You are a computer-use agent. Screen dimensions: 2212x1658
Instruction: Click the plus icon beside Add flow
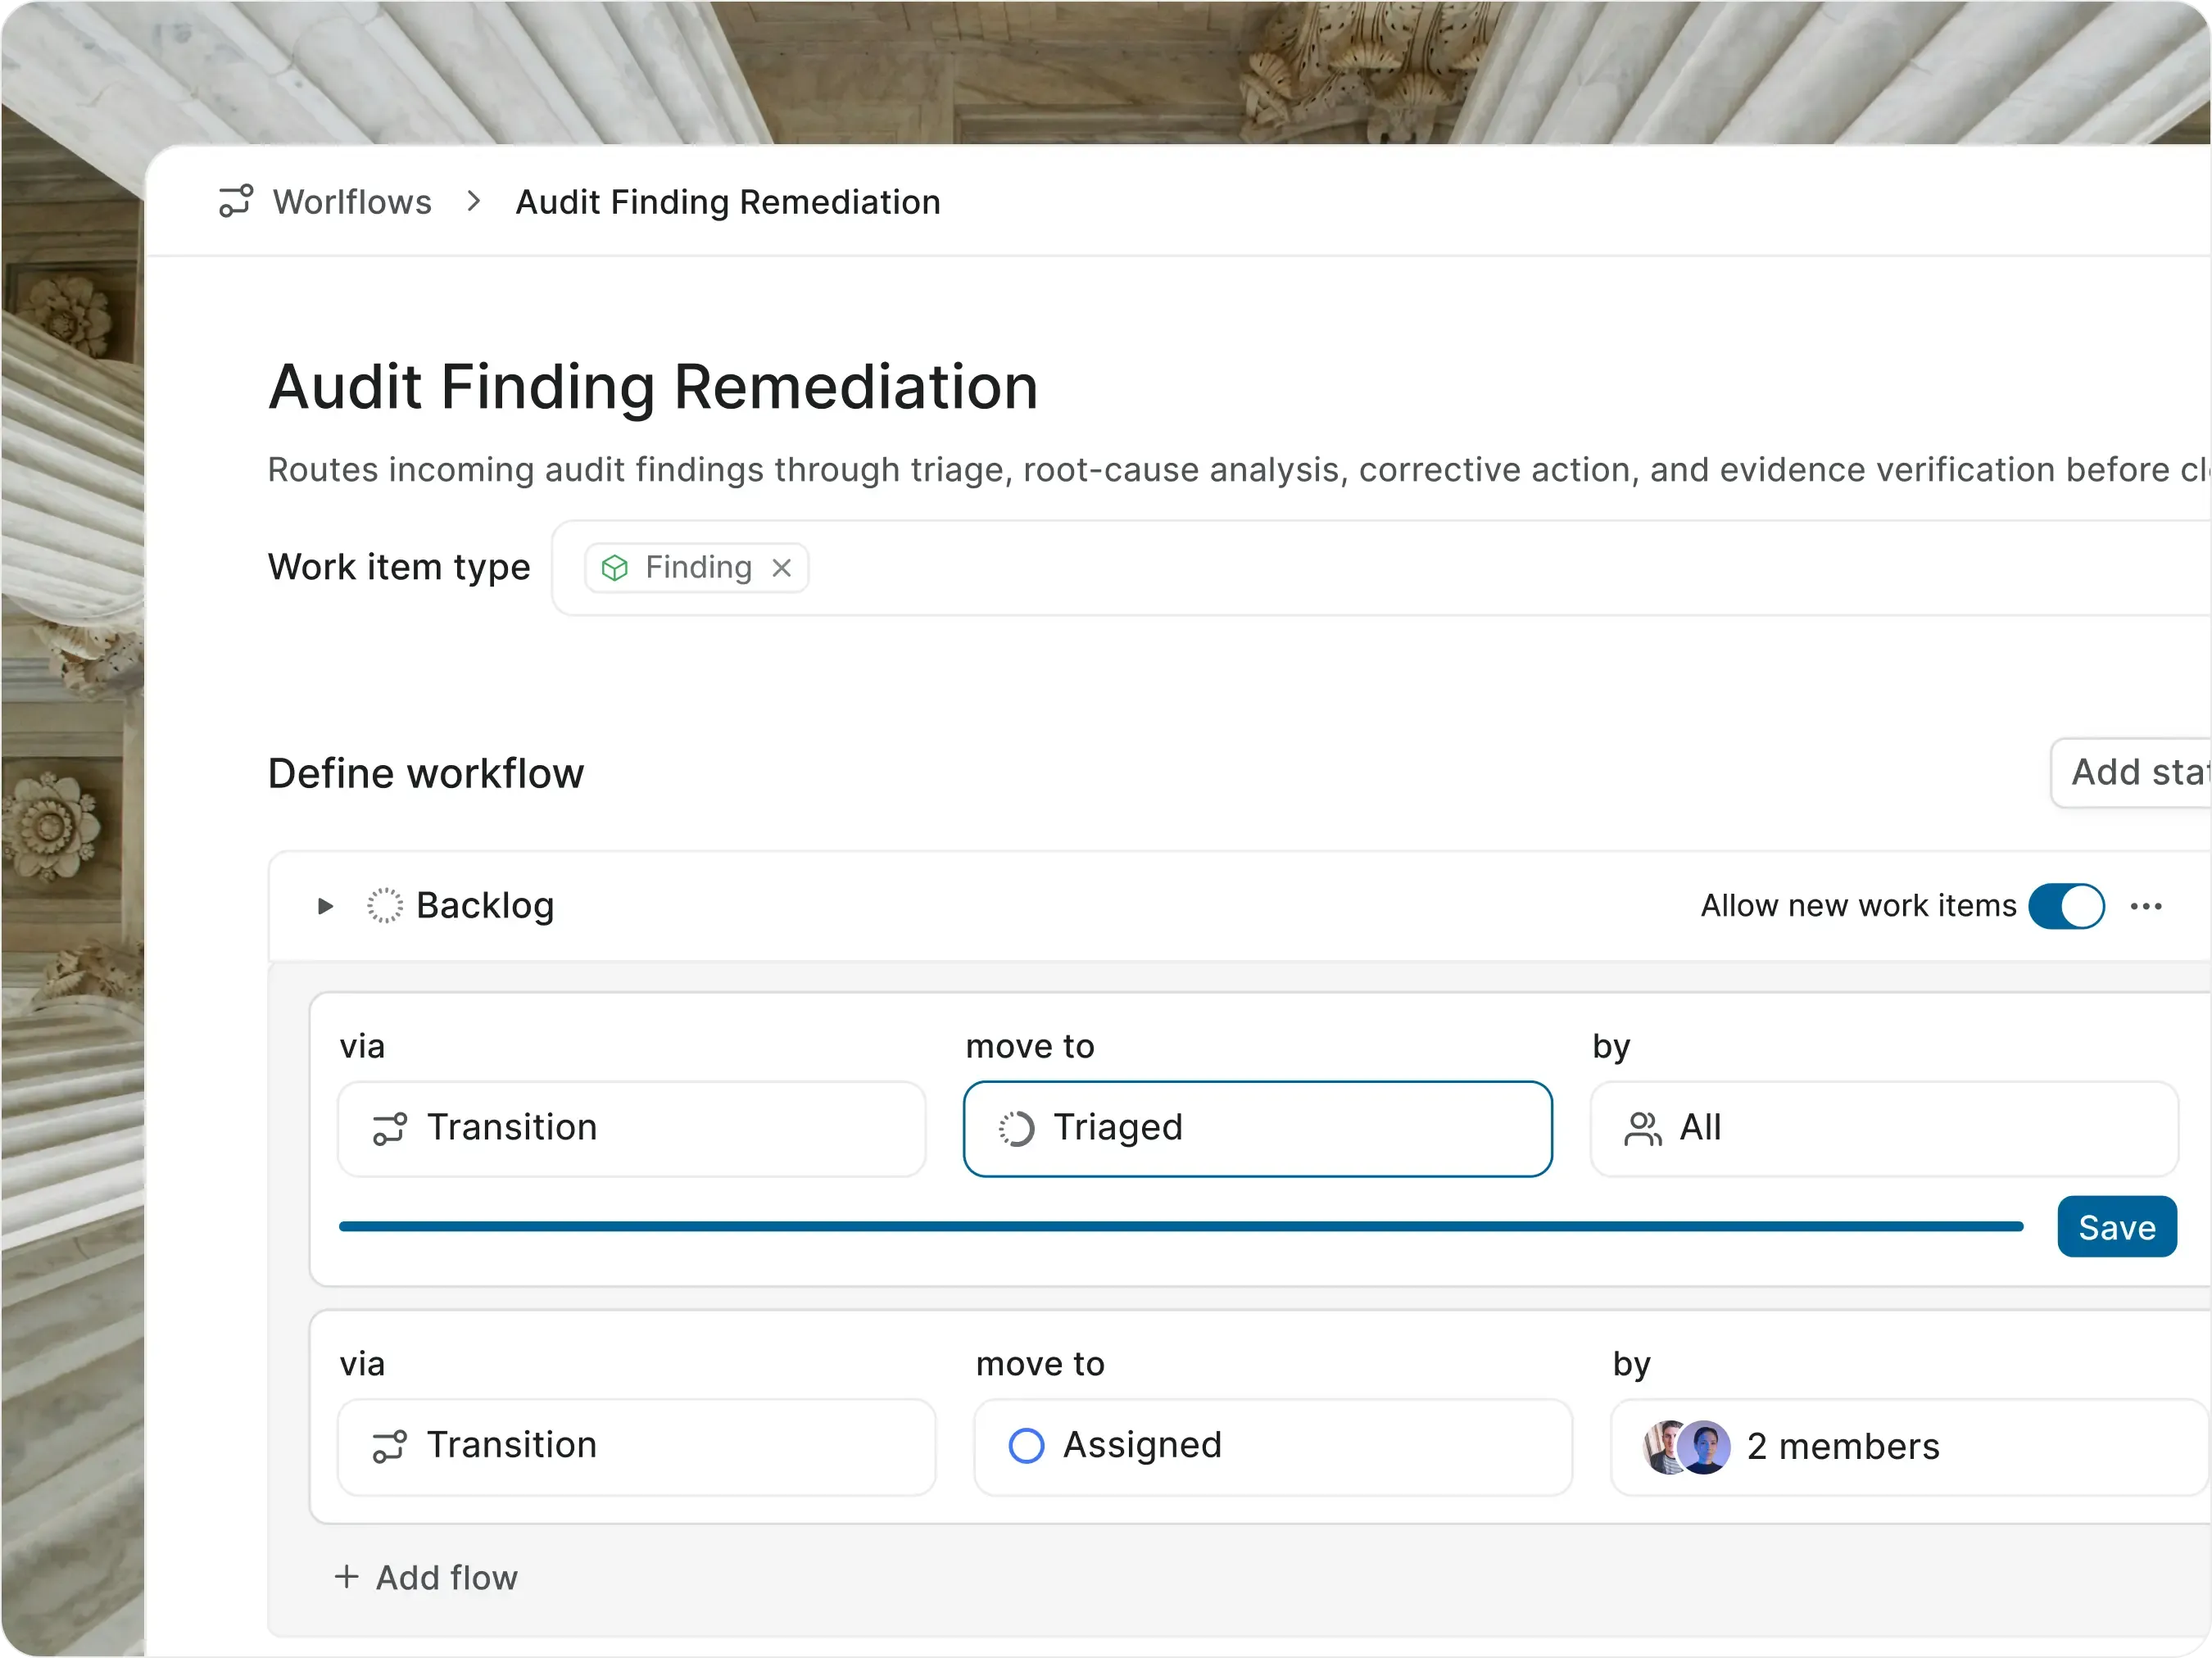click(x=346, y=1577)
